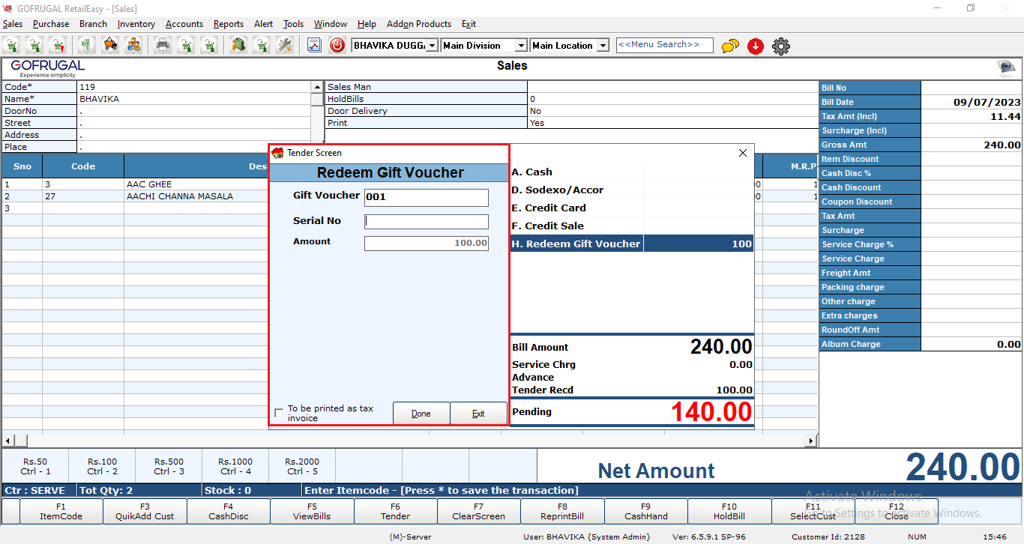Click the F3 QuikAdd Cust button
Screen dimensions: 1024x544
coord(145,512)
